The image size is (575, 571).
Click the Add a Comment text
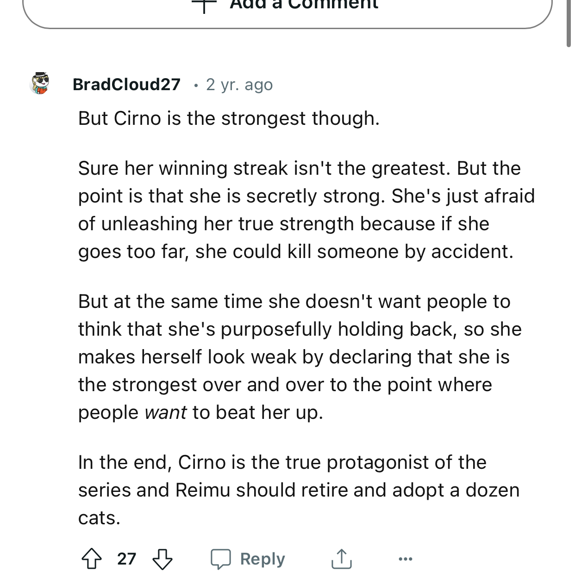click(304, 5)
